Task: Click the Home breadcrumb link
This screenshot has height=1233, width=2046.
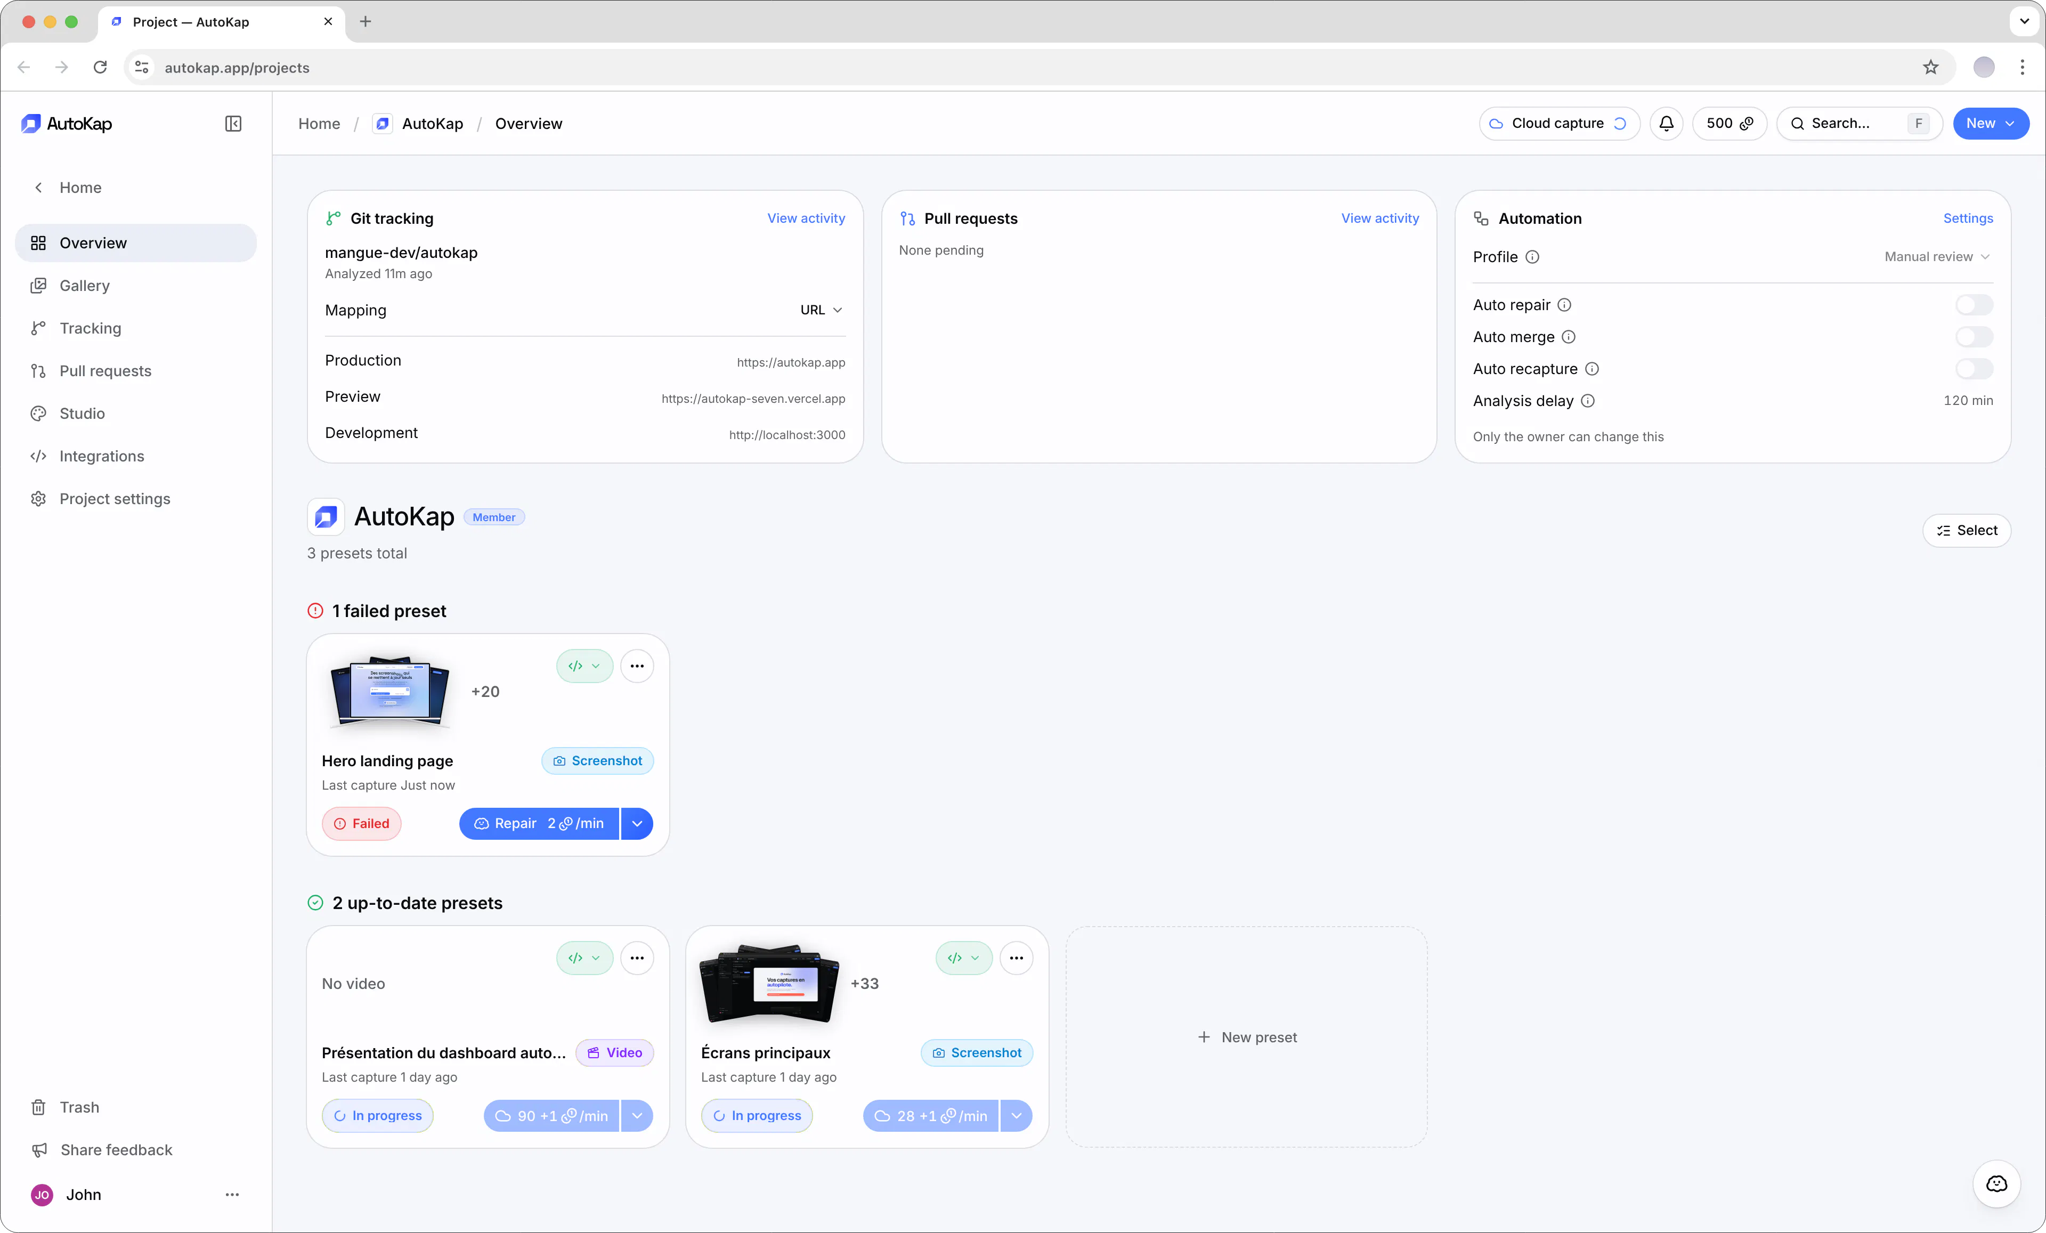Action: point(319,124)
